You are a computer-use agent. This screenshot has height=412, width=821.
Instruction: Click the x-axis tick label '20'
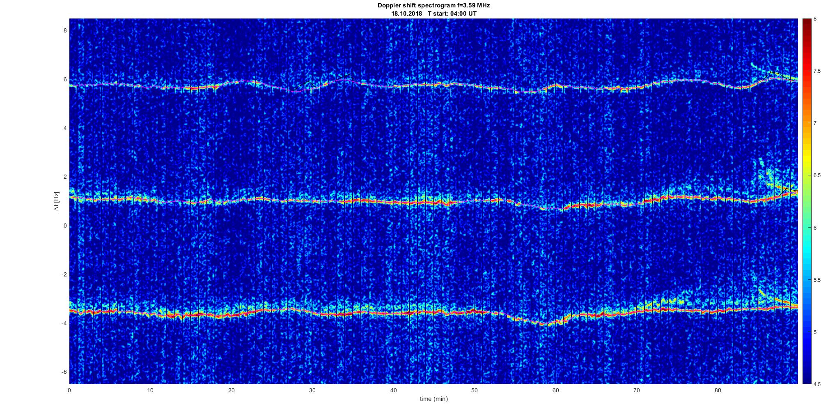point(231,390)
